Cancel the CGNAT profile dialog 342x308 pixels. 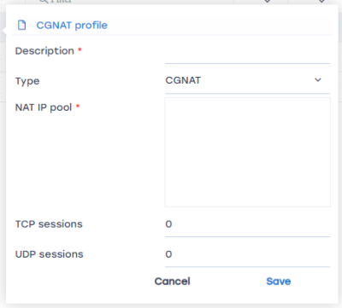173,282
